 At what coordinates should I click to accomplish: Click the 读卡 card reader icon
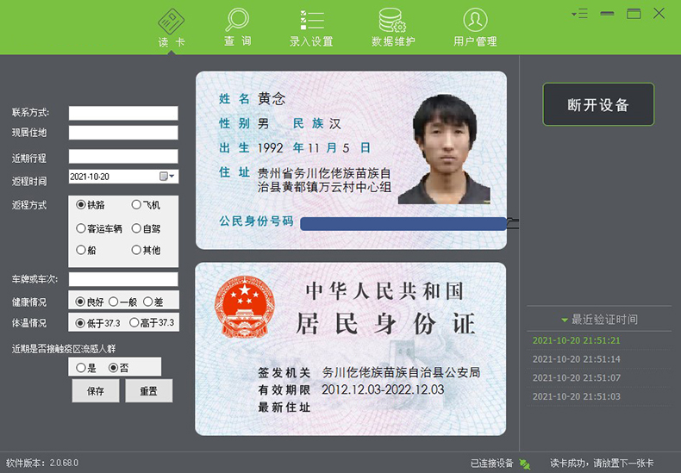click(x=172, y=20)
